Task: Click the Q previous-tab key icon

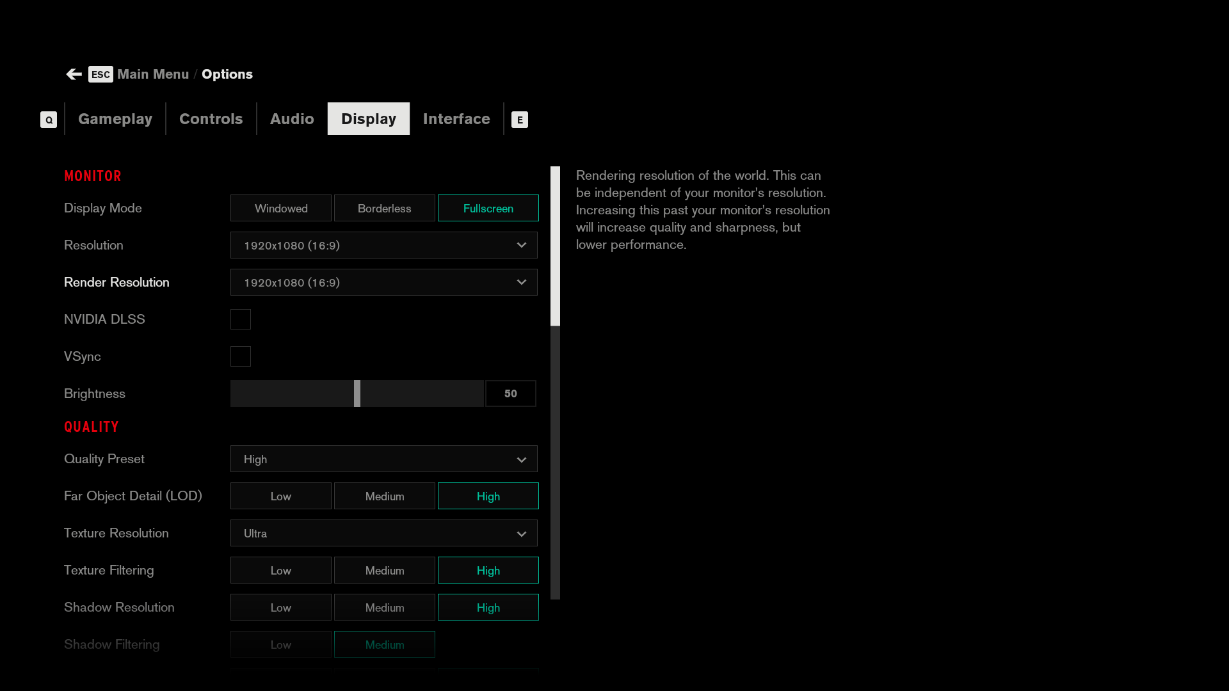Action: (x=49, y=120)
